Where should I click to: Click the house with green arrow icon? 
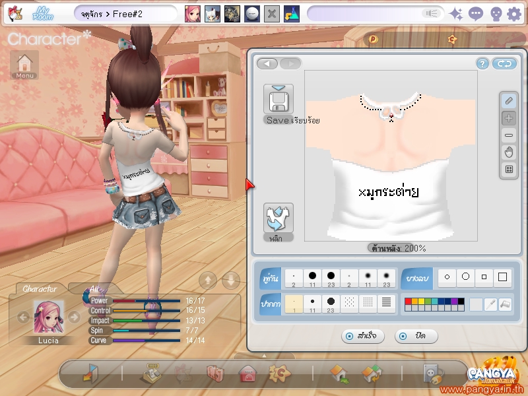pos(339,374)
